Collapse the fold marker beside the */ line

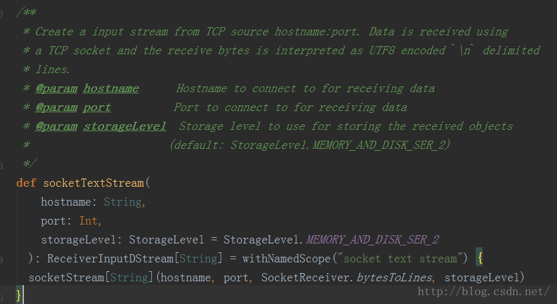pos(1,165)
